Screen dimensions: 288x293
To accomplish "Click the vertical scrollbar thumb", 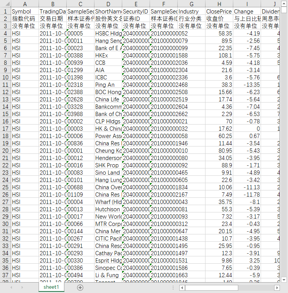I will 284,10.
